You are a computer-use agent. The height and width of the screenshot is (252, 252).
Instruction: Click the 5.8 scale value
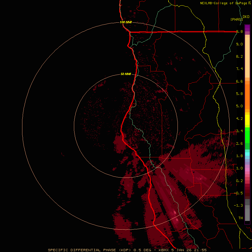pos(239,94)
